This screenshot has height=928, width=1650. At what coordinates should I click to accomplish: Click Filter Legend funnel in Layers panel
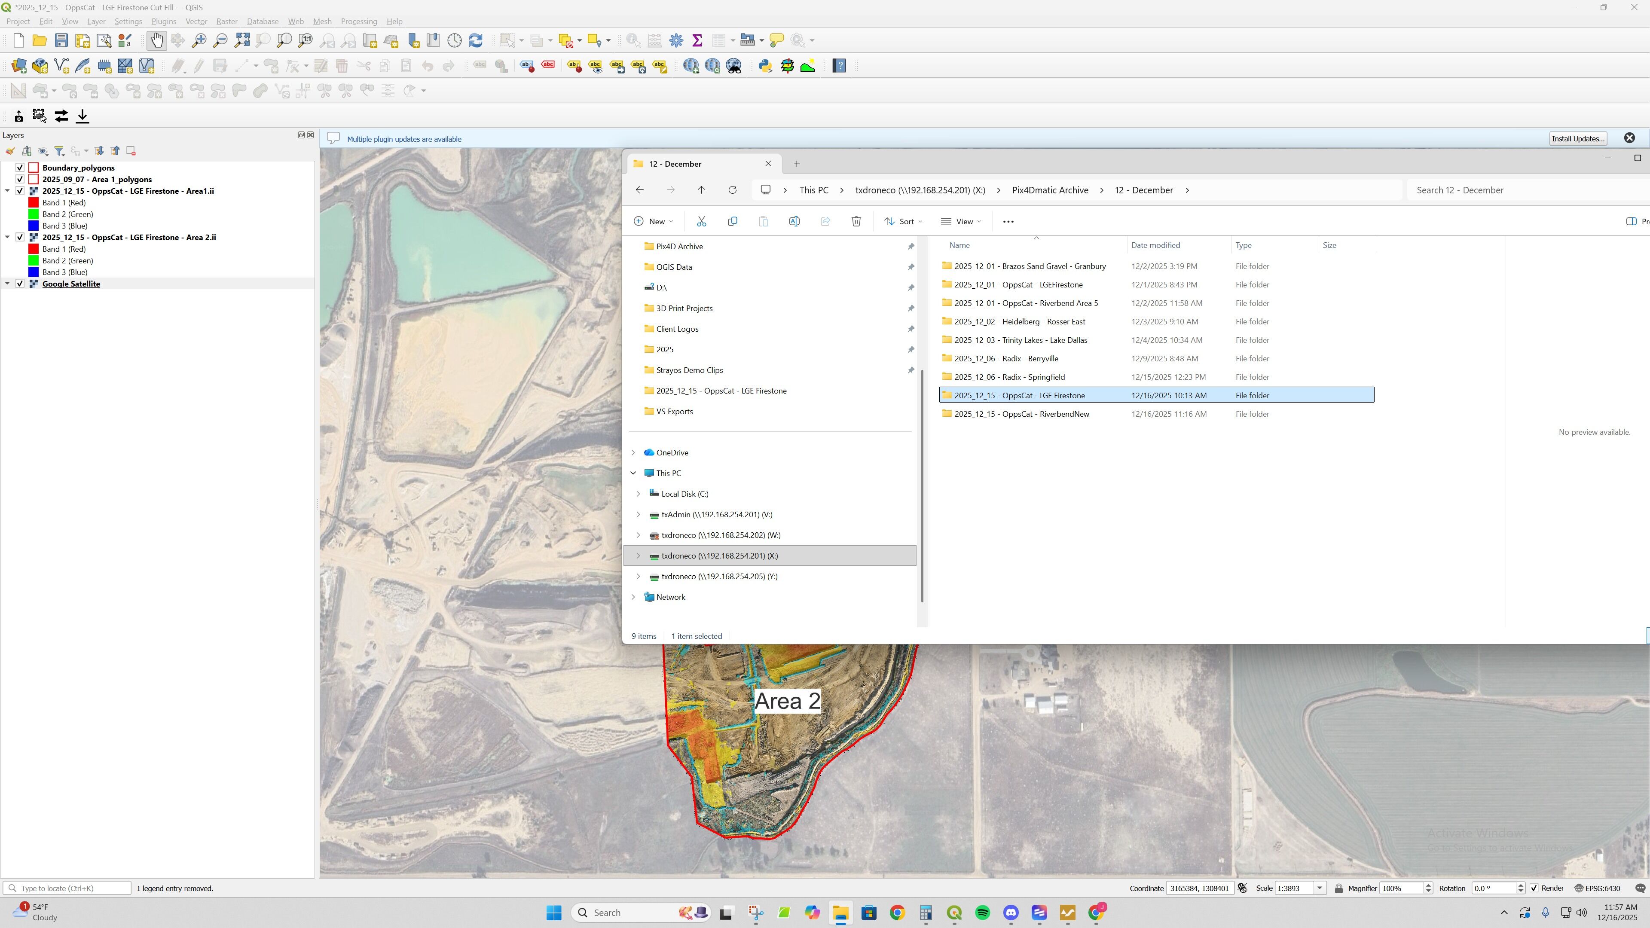60,151
